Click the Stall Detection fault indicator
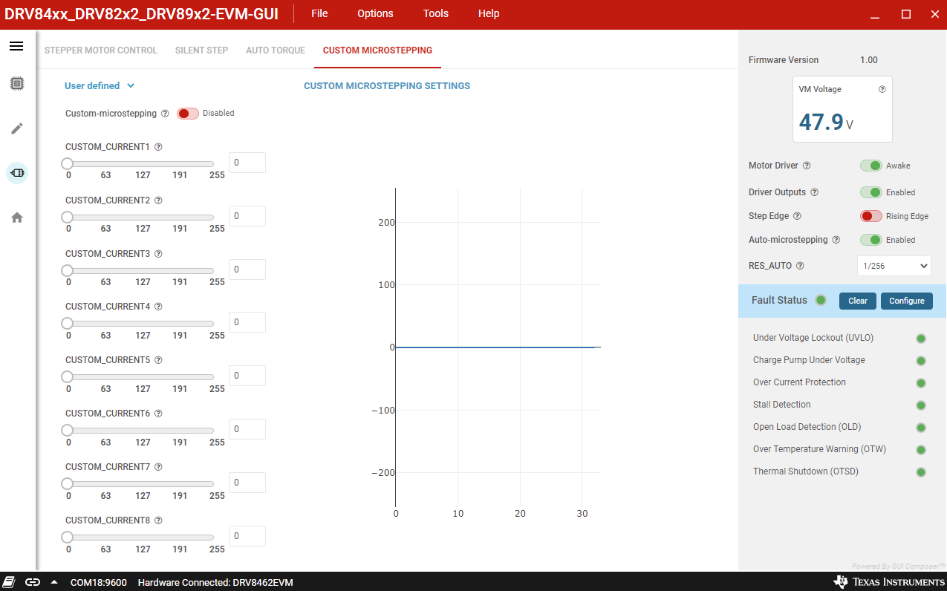 (921, 405)
